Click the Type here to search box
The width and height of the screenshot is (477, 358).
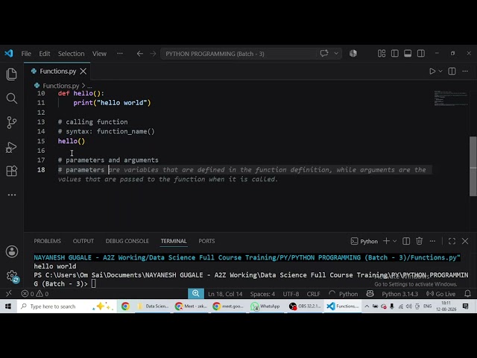[66, 307]
